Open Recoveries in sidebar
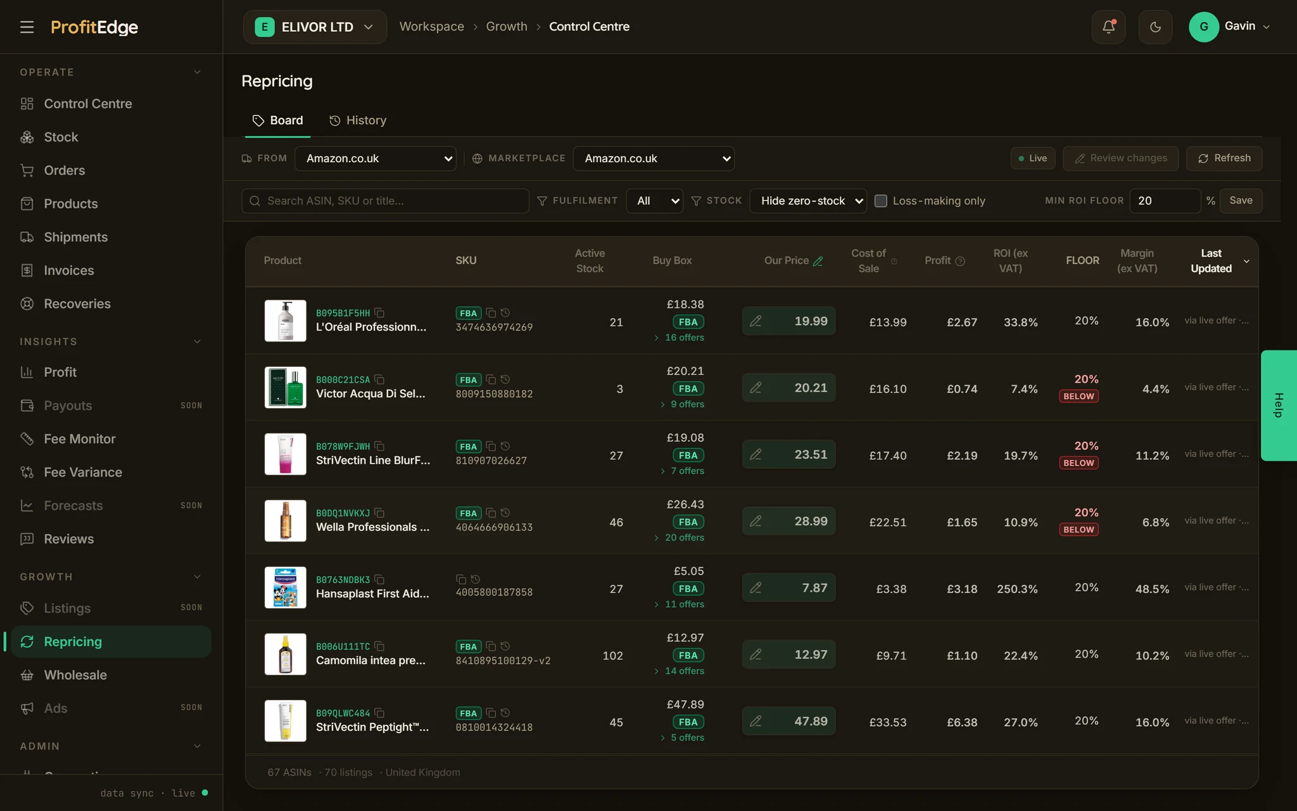 pos(77,303)
